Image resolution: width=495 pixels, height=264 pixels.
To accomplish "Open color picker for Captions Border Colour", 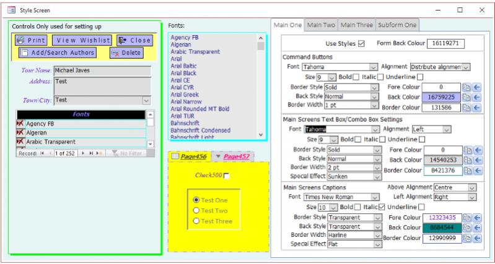I will pos(468,238).
